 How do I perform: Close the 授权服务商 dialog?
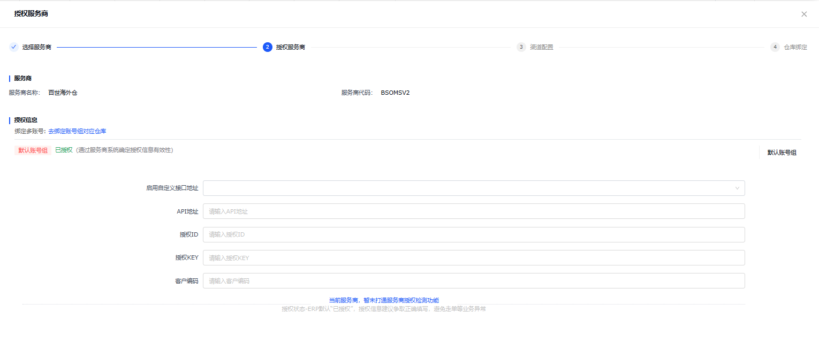click(x=804, y=14)
